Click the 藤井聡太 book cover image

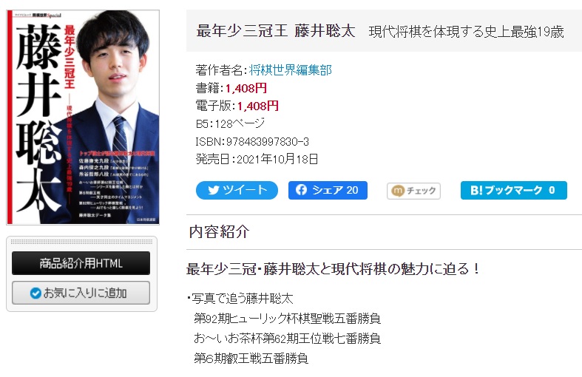coord(83,118)
